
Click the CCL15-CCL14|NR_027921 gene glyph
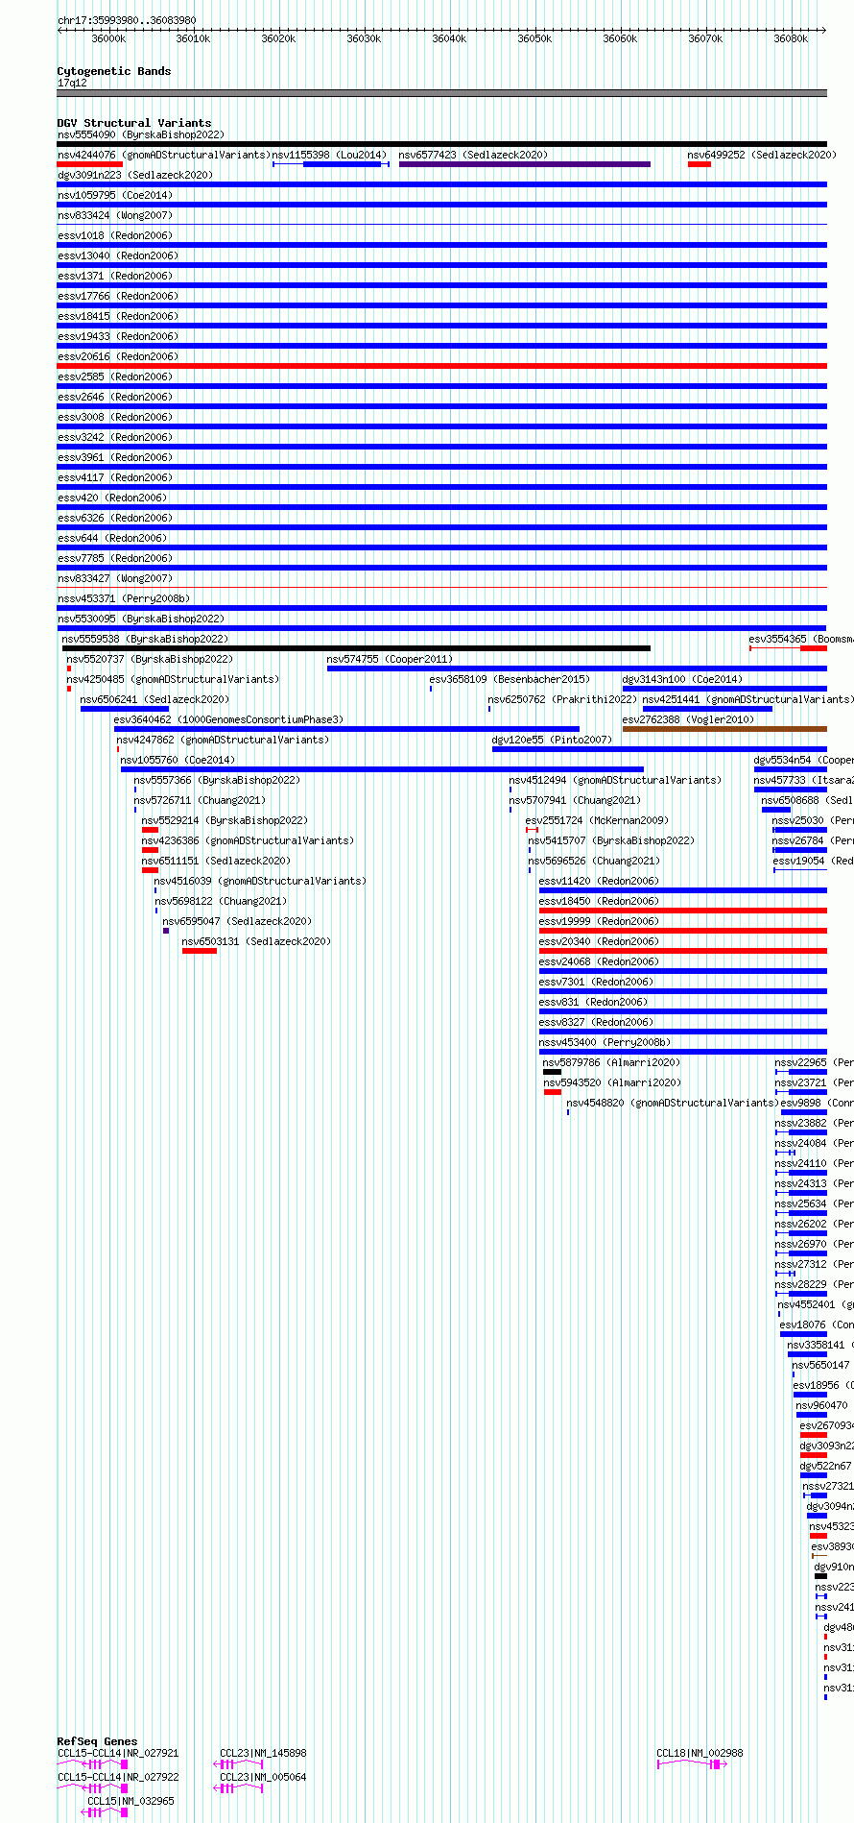92,1763
